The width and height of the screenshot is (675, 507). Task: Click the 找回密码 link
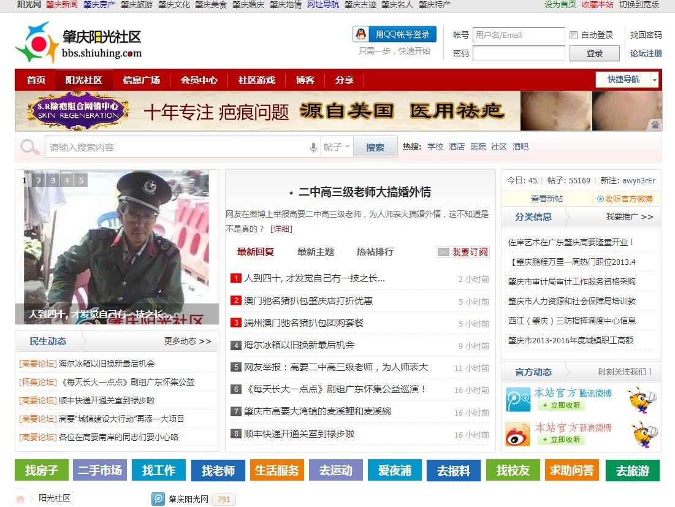[x=646, y=35]
